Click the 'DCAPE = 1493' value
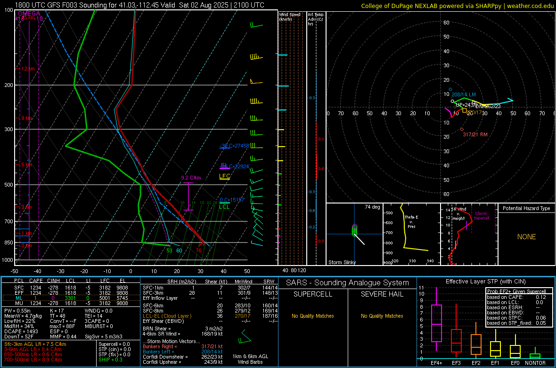The height and width of the screenshot is (368, 556). tap(21, 331)
